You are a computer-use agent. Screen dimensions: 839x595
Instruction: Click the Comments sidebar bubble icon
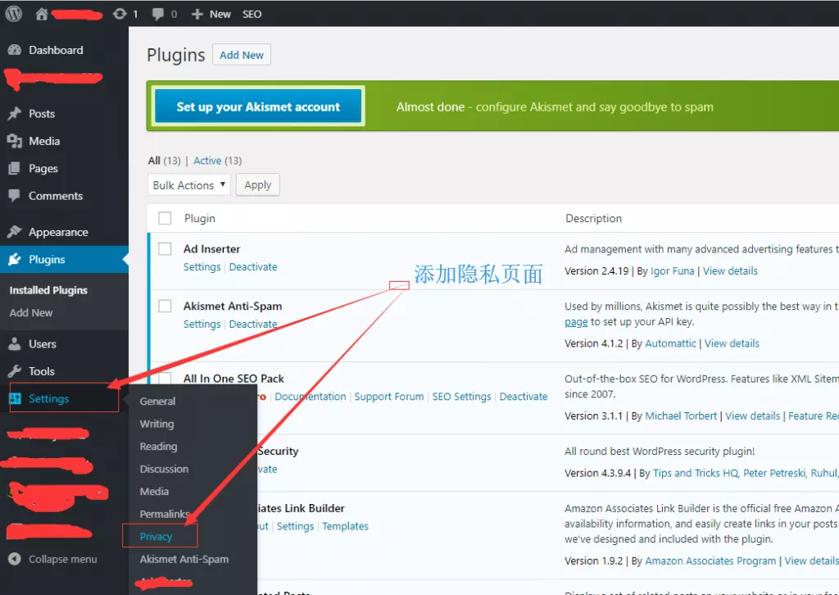tap(15, 195)
